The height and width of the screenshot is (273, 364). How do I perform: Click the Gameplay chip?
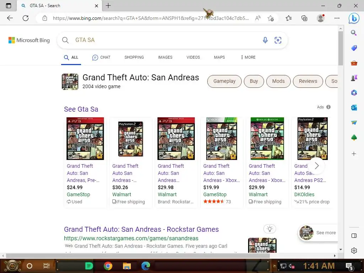click(224, 81)
